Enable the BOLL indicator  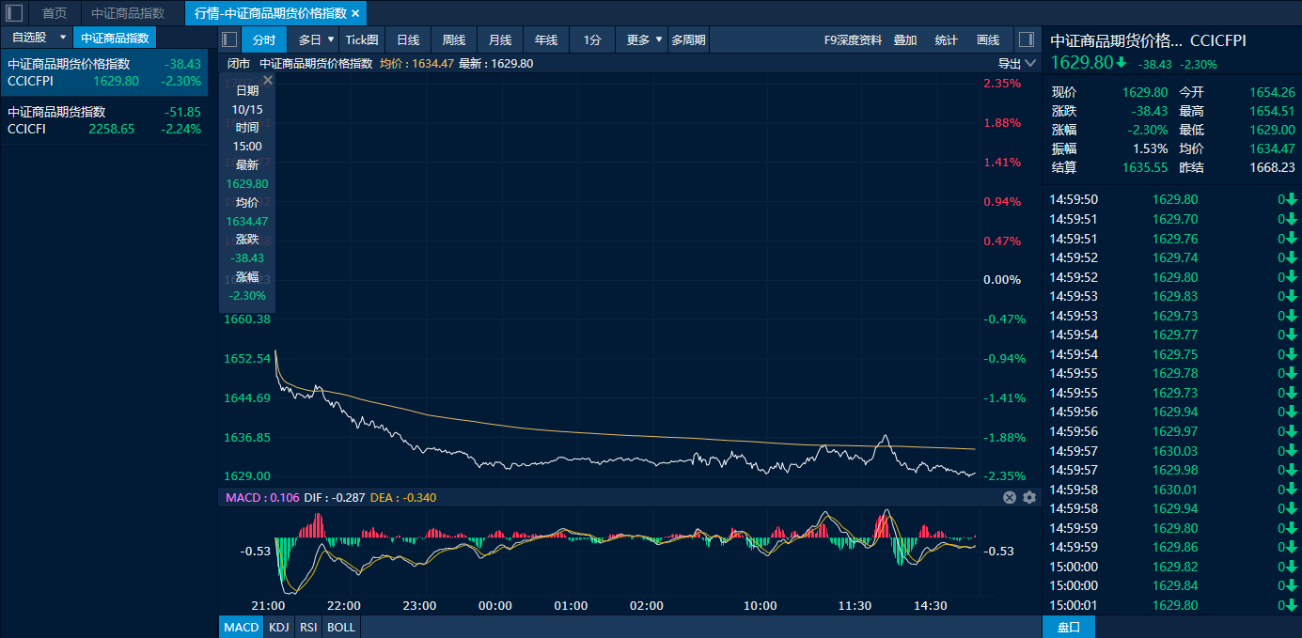click(341, 627)
